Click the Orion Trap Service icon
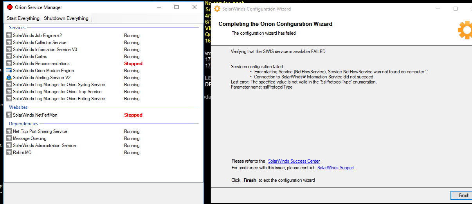The image size is (472, 204). (x=9, y=92)
